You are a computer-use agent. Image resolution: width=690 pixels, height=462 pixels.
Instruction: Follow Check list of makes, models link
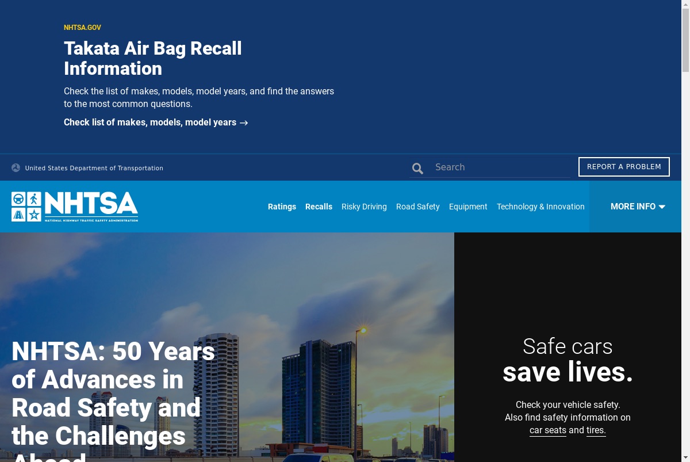click(x=156, y=123)
